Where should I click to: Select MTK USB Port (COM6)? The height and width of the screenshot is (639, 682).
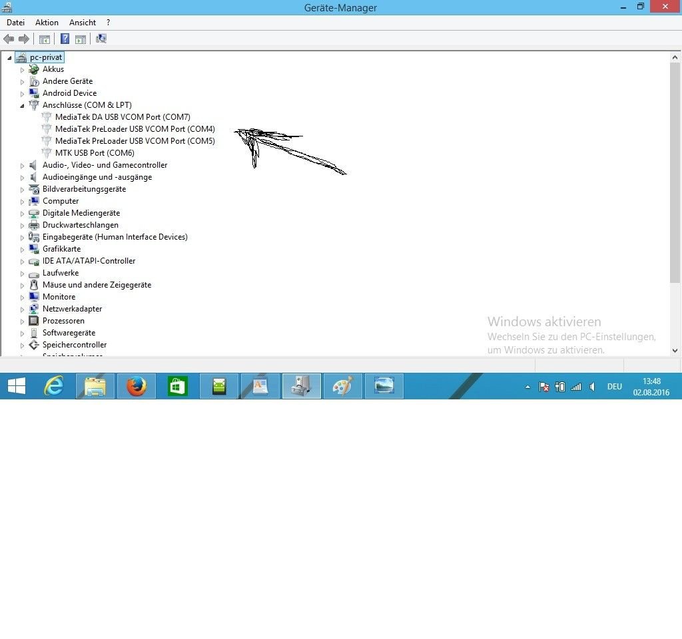95,153
